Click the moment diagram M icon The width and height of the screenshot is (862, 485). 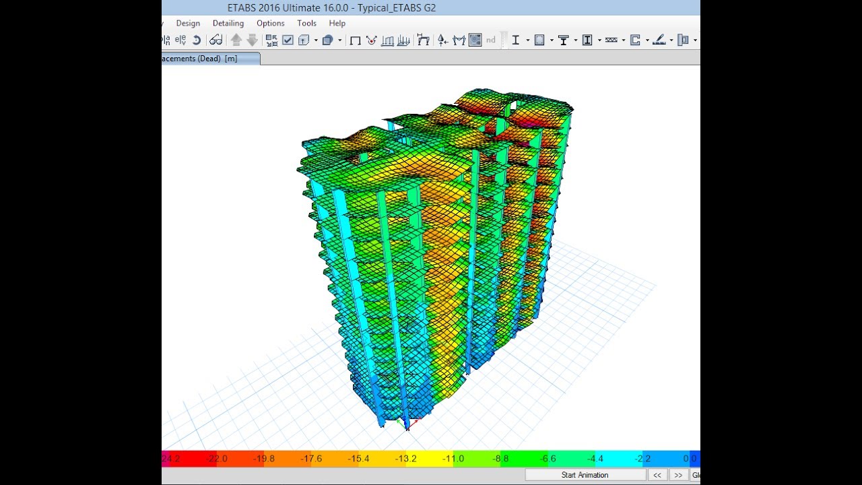point(459,40)
